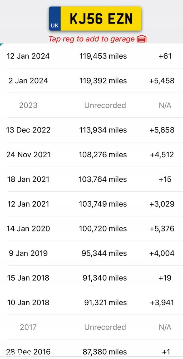The height and width of the screenshot is (359, 183).
Task: Select the 113,934 miles reading
Action: point(103,130)
